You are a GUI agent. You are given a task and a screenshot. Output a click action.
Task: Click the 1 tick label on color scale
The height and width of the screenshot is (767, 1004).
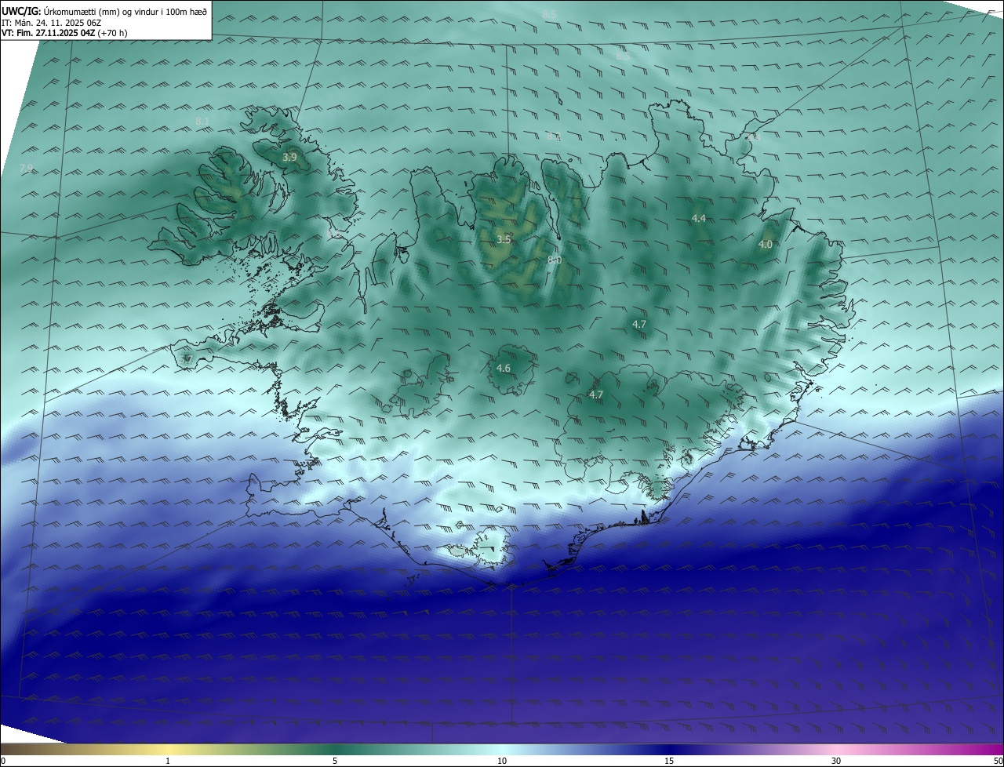tap(168, 761)
